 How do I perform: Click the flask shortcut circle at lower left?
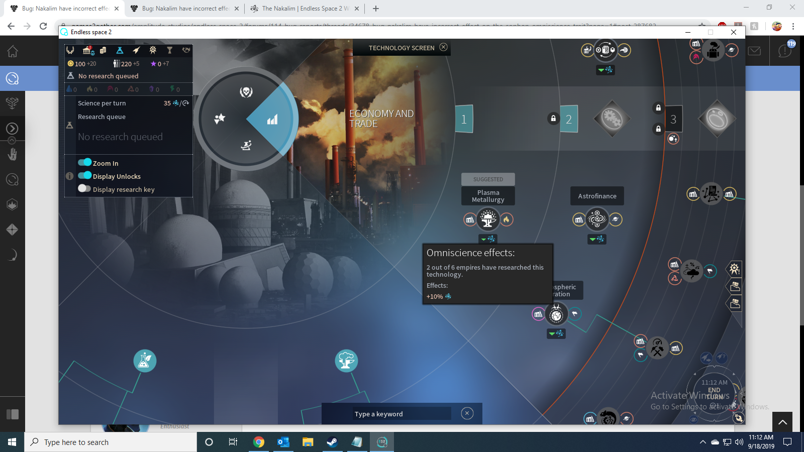145,361
